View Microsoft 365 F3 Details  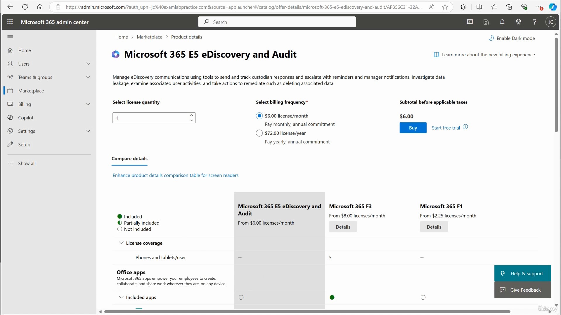pyautogui.click(x=343, y=227)
